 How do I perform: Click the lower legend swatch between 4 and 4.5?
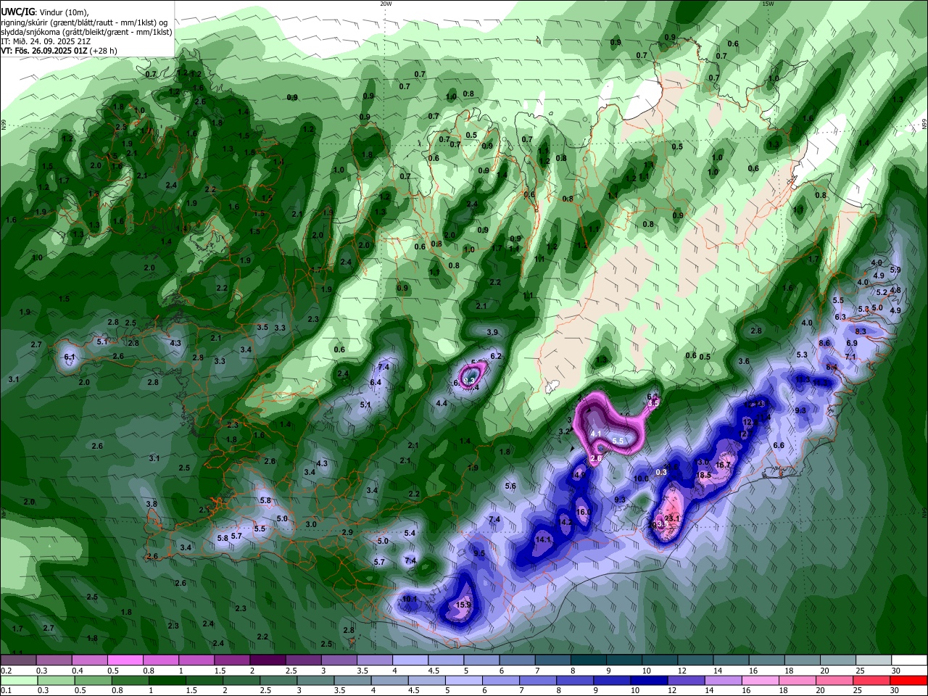click(x=389, y=681)
